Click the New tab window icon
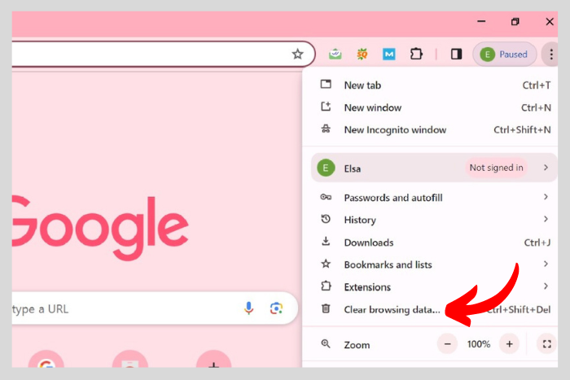570x380 pixels. (x=326, y=85)
